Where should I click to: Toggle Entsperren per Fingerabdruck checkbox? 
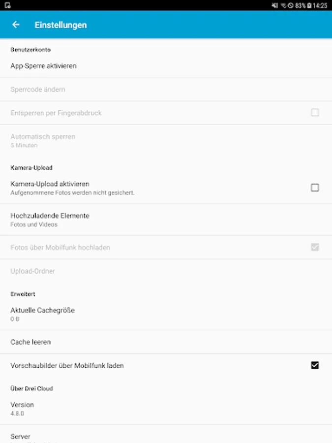tap(315, 113)
